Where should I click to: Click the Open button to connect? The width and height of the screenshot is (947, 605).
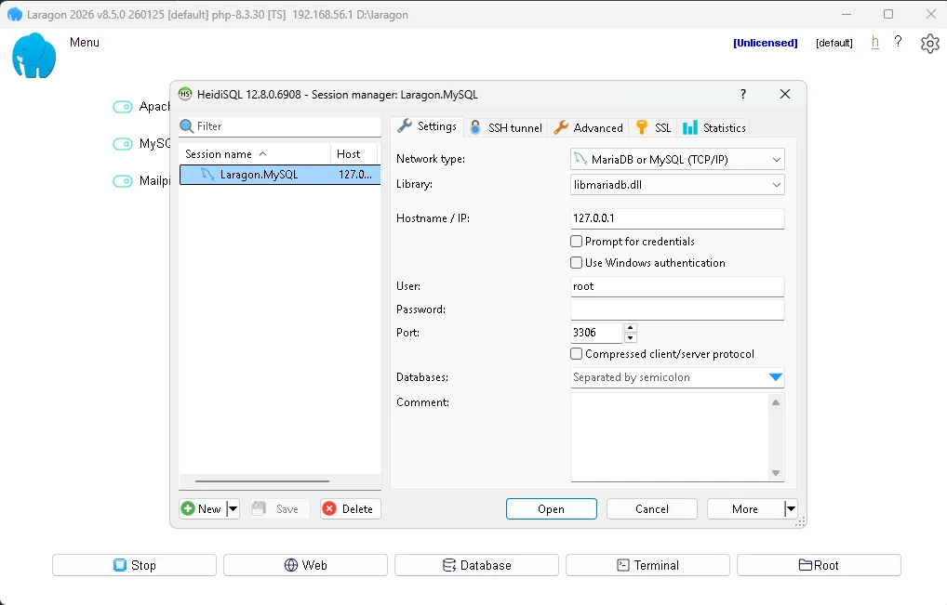551,508
